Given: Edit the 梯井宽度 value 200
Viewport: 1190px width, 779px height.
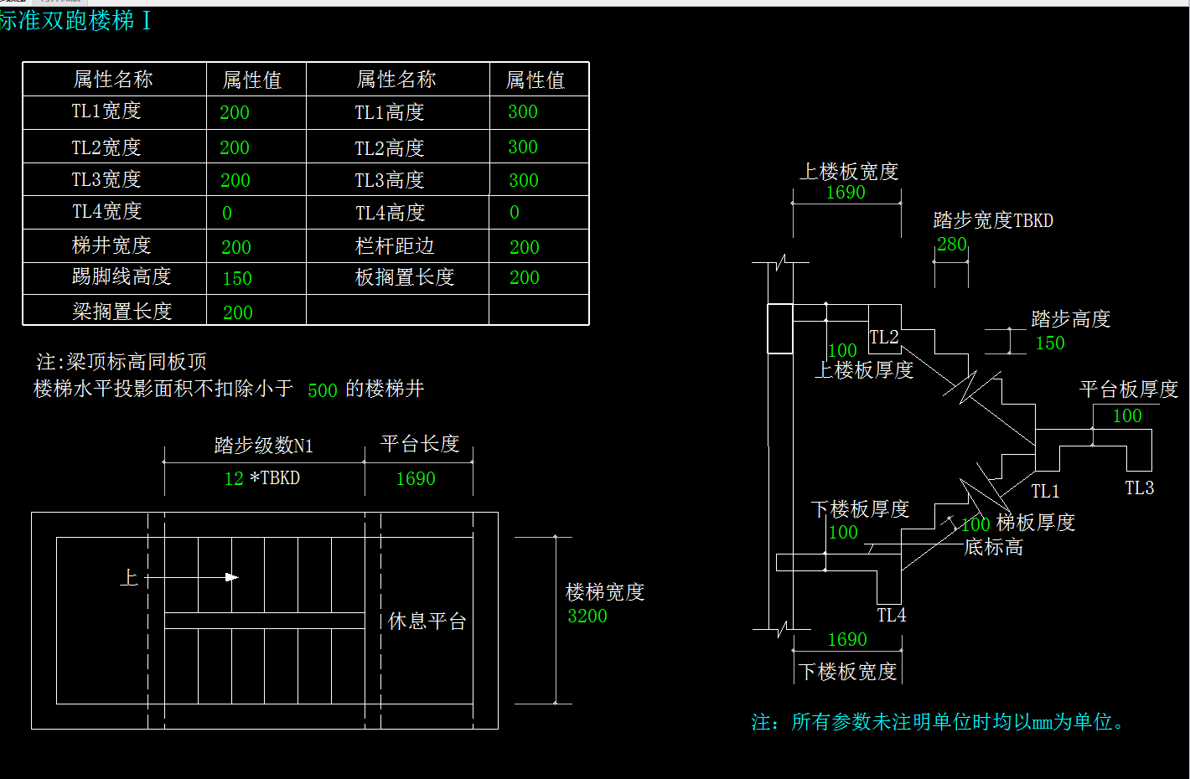Looking at the screenshot, I should coord(236,247).
